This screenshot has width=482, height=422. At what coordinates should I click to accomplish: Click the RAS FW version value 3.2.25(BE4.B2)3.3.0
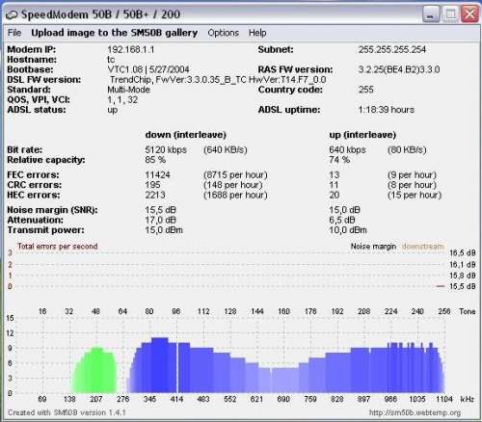coord(399,69)
